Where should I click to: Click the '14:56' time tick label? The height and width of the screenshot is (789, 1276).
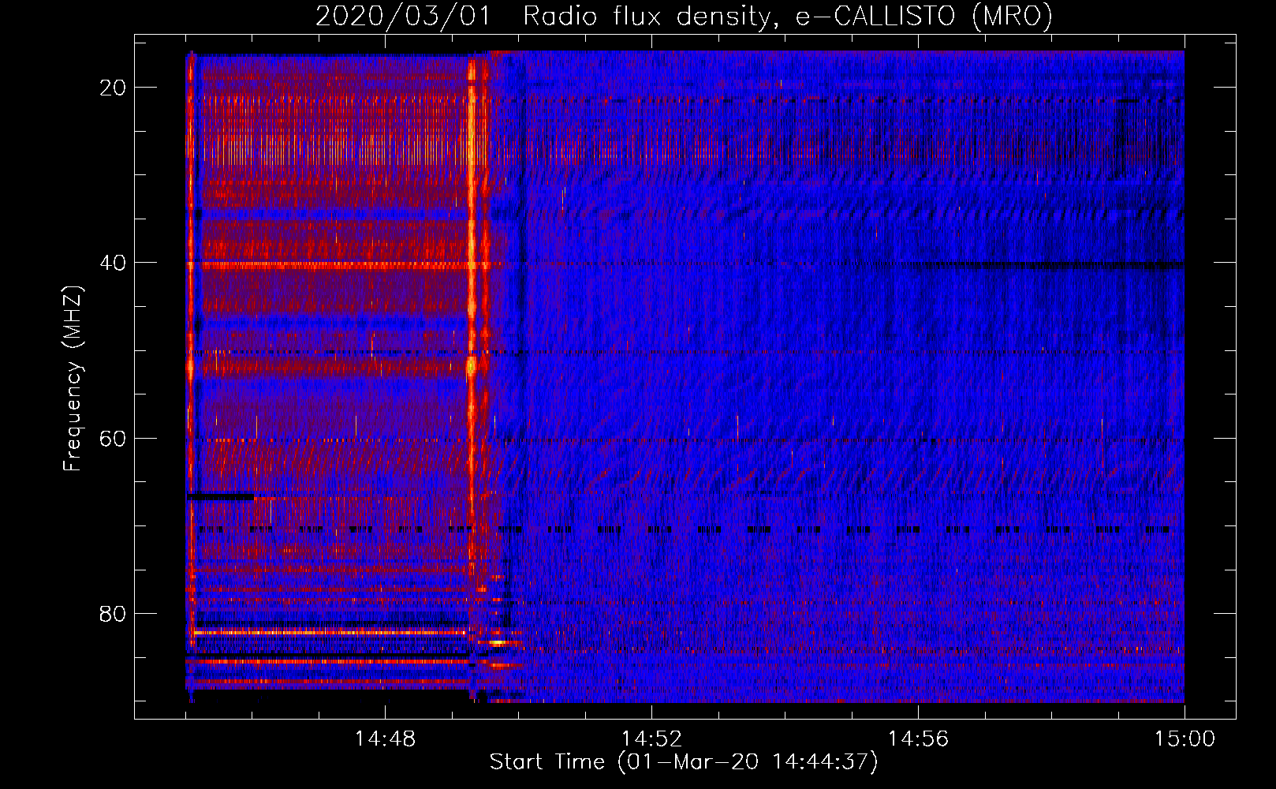[x=918, y=739]
